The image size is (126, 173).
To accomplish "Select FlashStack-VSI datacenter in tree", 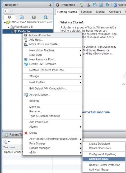I will click(24, 27).
